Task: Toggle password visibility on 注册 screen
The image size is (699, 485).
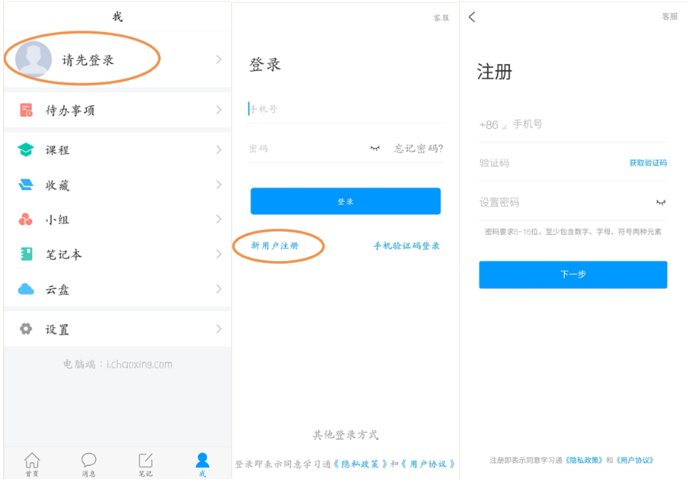Action: click(x=660, y=203)
